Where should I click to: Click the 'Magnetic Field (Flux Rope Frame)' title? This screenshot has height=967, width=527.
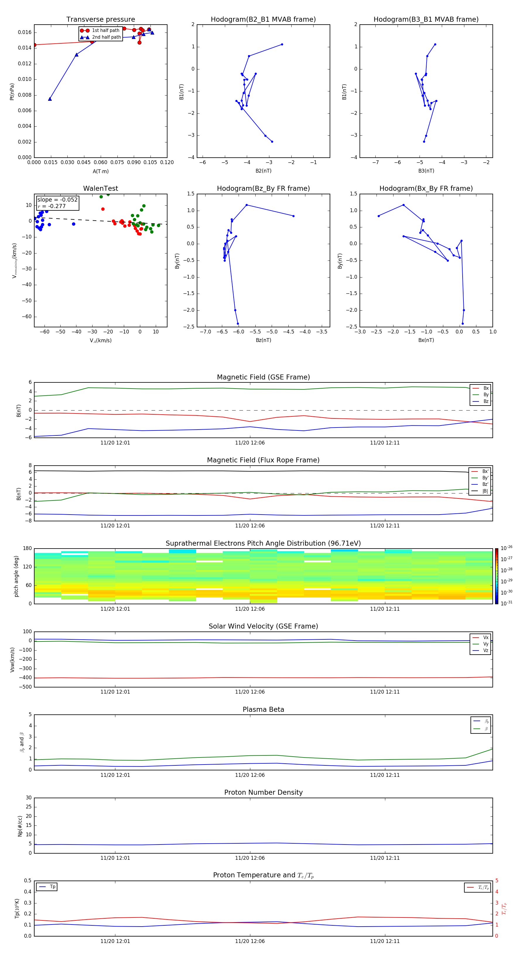(x=263, y=460)
